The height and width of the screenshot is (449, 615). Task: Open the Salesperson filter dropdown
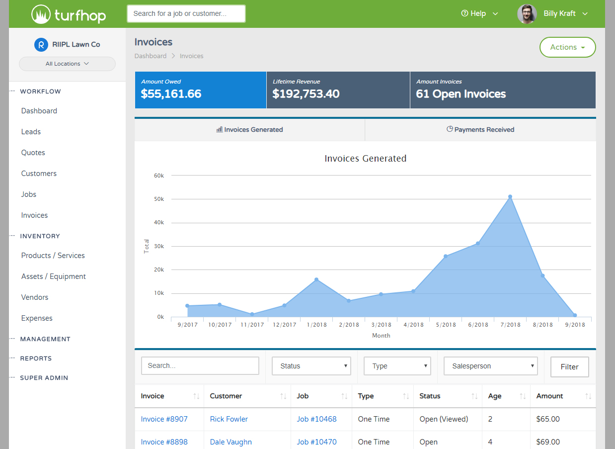(490, 366)
